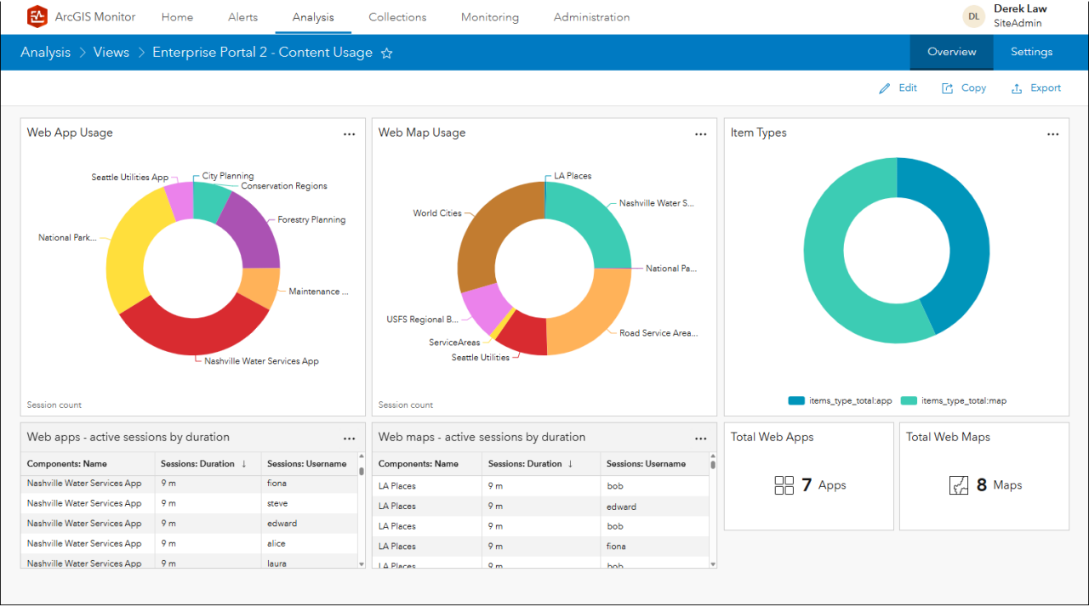Click the Enterprise Portal 2 - Content Usage title
This screenshot has height=606, width=1089.
coord(262,53)
